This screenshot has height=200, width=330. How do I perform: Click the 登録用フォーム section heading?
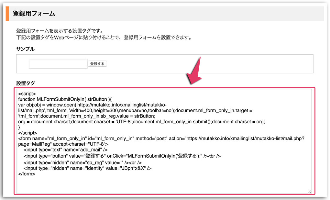point(34,14)
